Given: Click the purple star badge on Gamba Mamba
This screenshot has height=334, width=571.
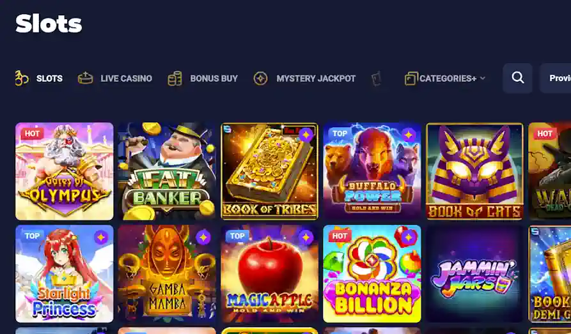Looking at the screenshot, I should click(x=203, y=238).
